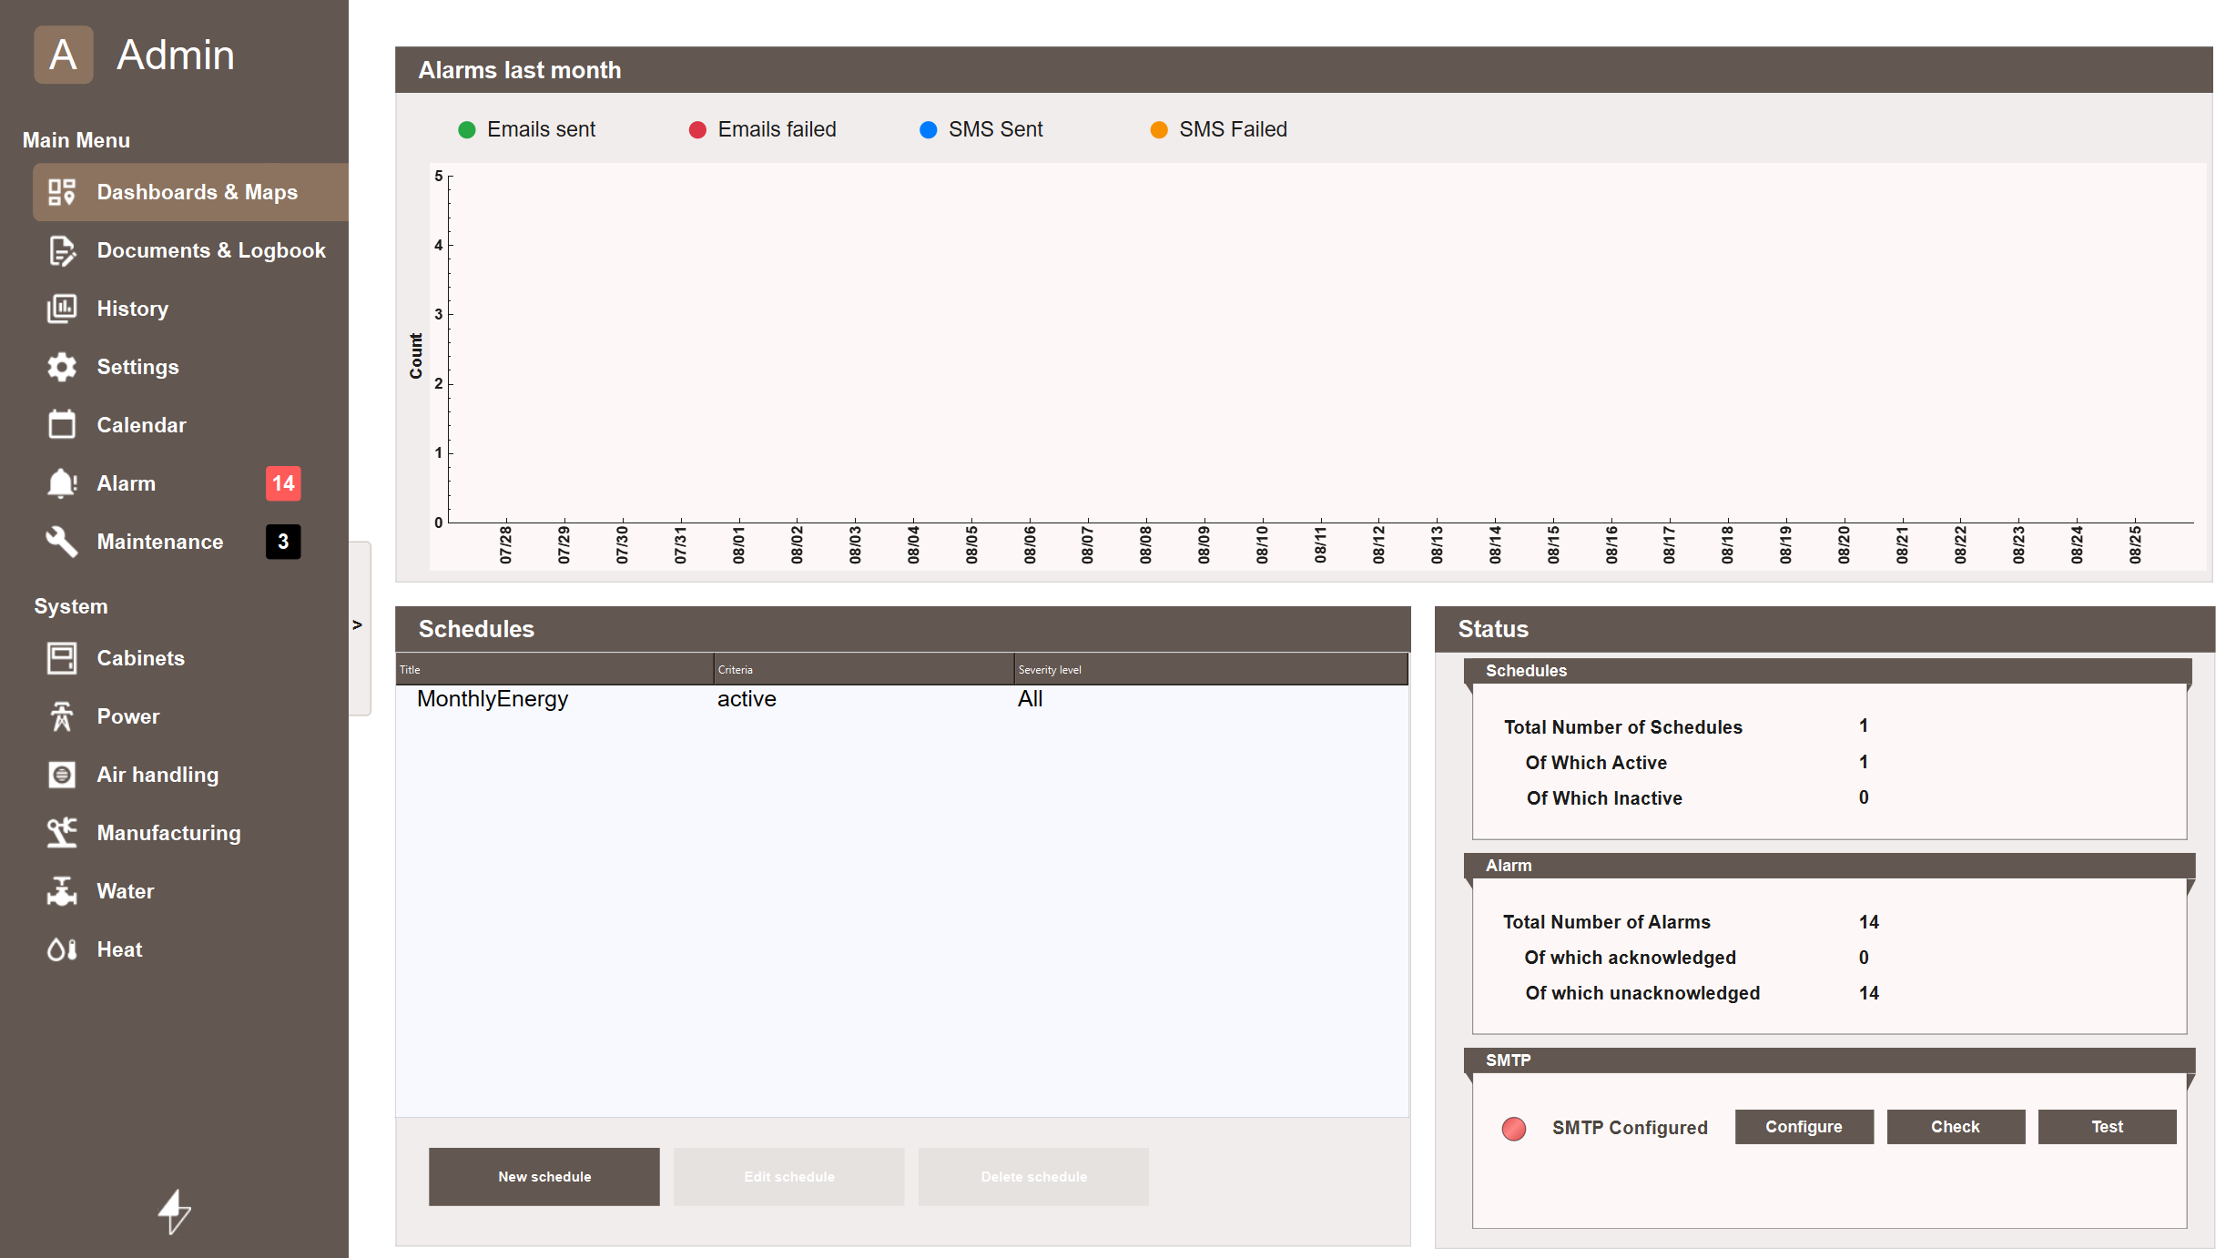Click the 'Total Number of Alarms' label

pyautogui.click(x=1607, y=922)
